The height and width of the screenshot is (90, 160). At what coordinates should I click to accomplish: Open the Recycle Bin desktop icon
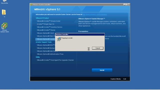point(4,2)
